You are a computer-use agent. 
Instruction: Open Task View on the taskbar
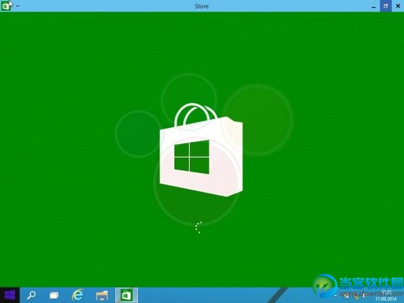[x=54, y=296]
